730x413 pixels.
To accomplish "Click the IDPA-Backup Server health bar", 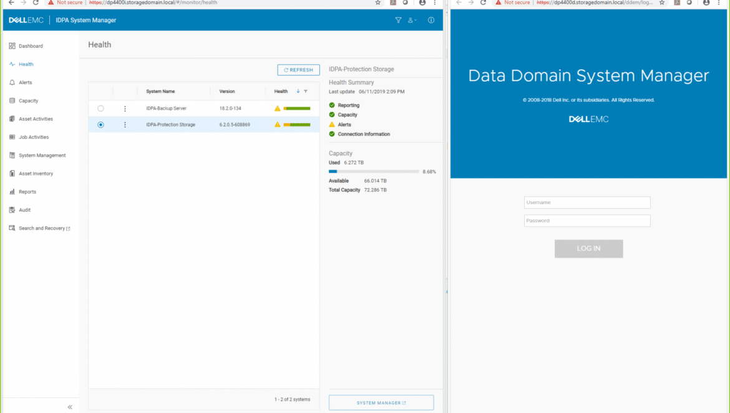I will (x=297, y=108).
